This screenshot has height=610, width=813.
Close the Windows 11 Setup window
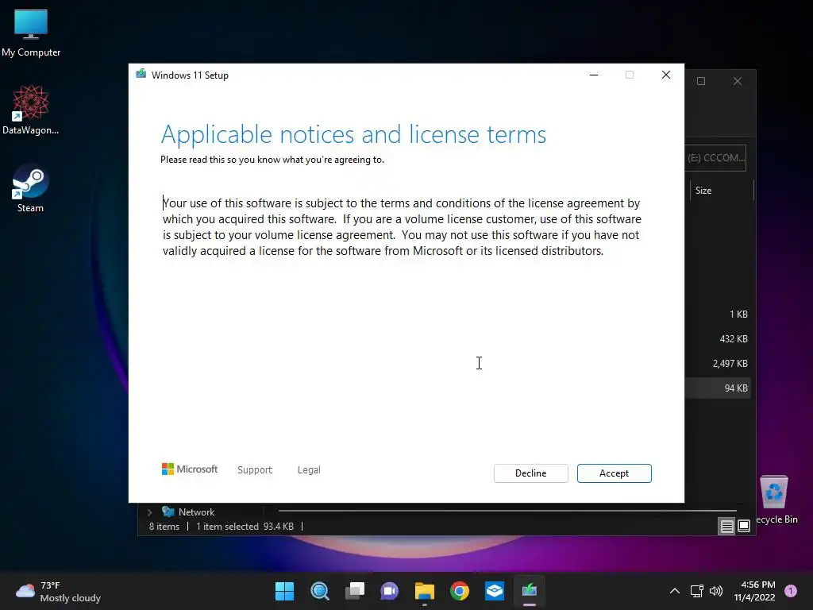point(666,75)
